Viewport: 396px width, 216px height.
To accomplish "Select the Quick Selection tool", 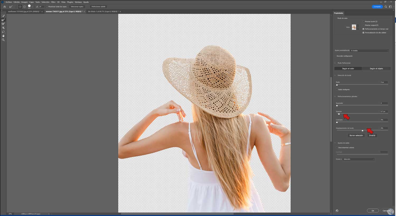I will coord(3,16).
